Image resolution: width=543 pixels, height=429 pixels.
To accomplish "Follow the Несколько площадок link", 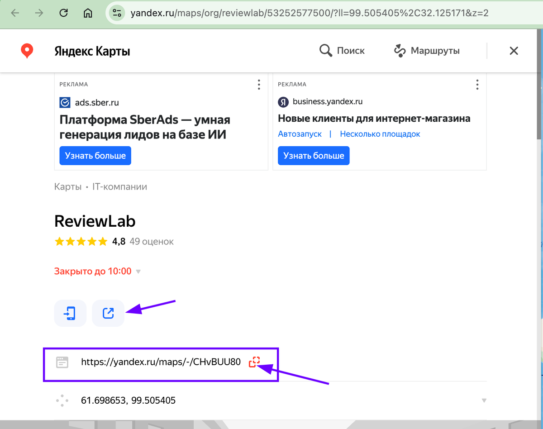I will tap(380, 134).
